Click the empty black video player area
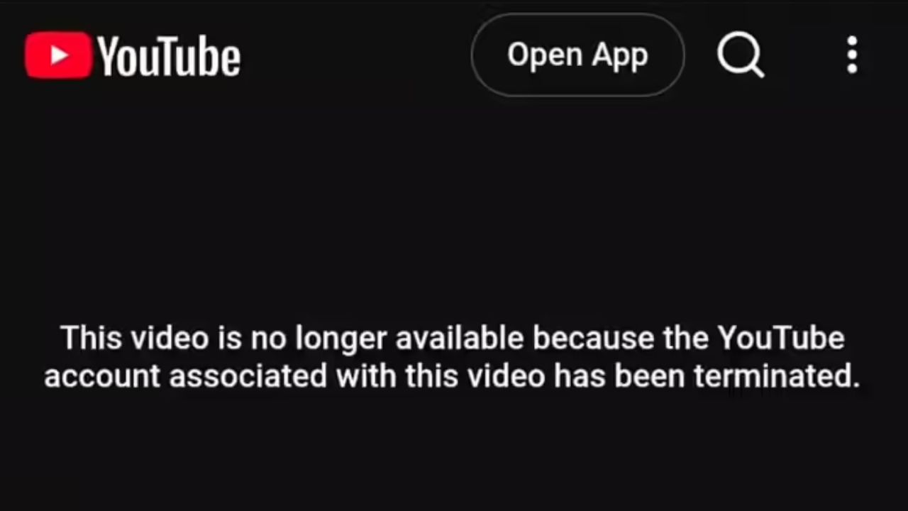This screenshot has height=511, width=908. click(x=454, y=213)
